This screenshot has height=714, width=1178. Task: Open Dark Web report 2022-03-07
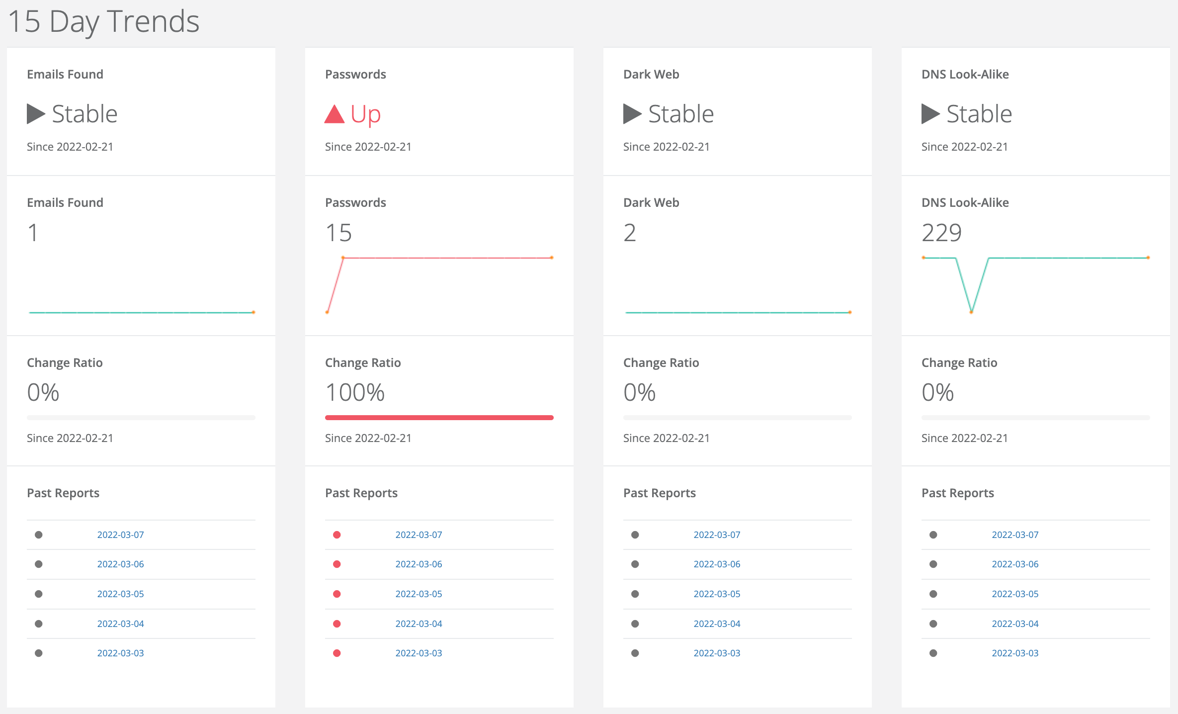point(717,535)
